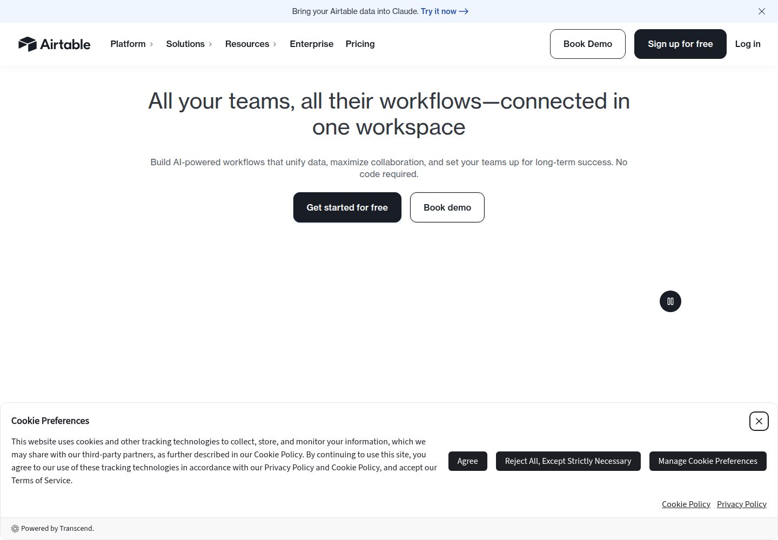The image size is (778, 540).
Task: Follow the Try it now link
Action: pos(444,11)
